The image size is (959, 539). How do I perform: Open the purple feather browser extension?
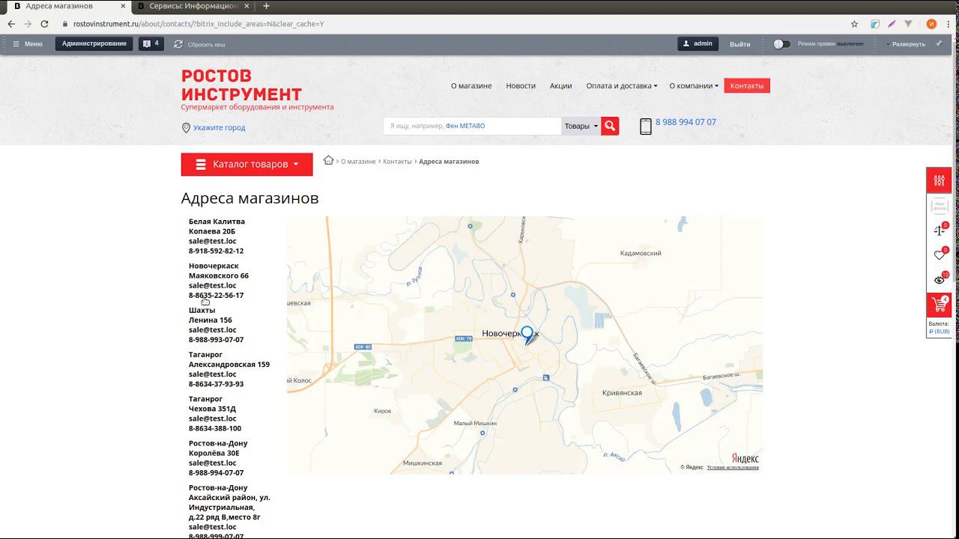point(892,24)
